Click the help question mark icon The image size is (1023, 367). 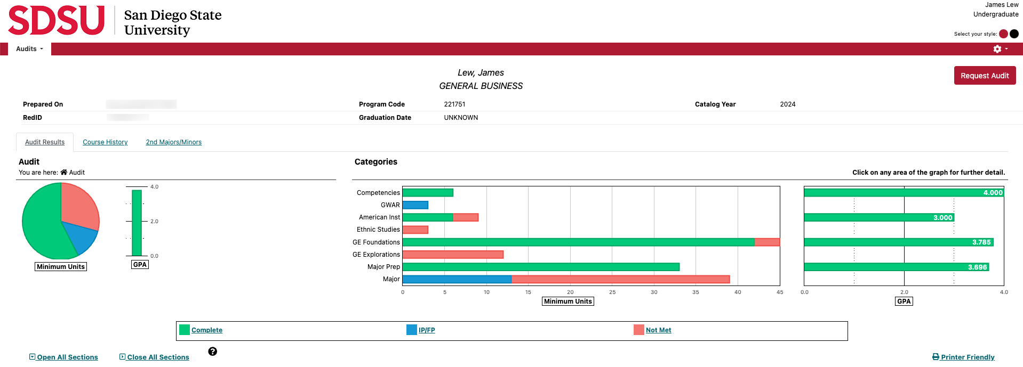[213, 352]
